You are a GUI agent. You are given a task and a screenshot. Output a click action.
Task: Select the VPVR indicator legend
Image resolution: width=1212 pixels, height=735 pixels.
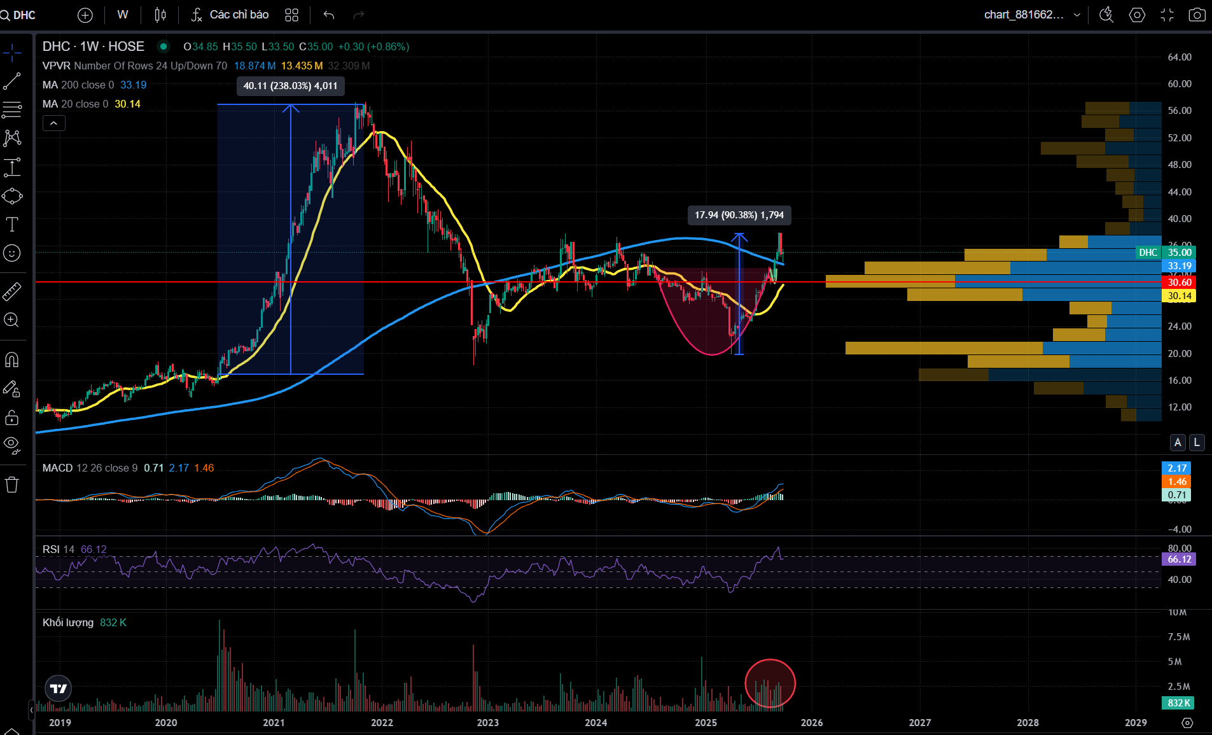(x=135, y=66)
